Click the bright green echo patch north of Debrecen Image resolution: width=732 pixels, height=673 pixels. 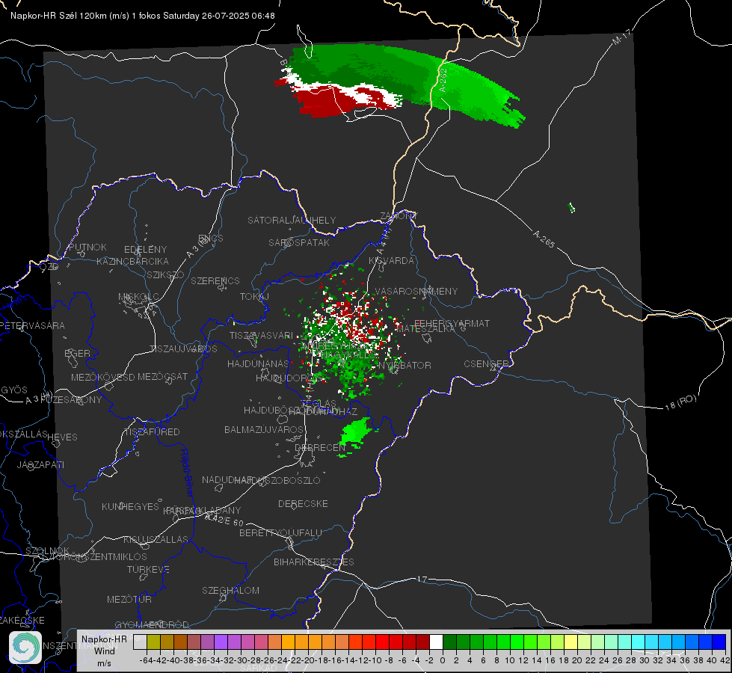[x=356, y=432]
